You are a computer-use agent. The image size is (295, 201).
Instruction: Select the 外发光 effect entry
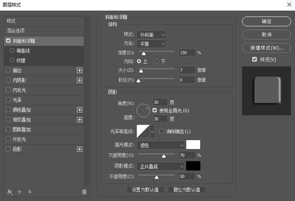point(44,139)
